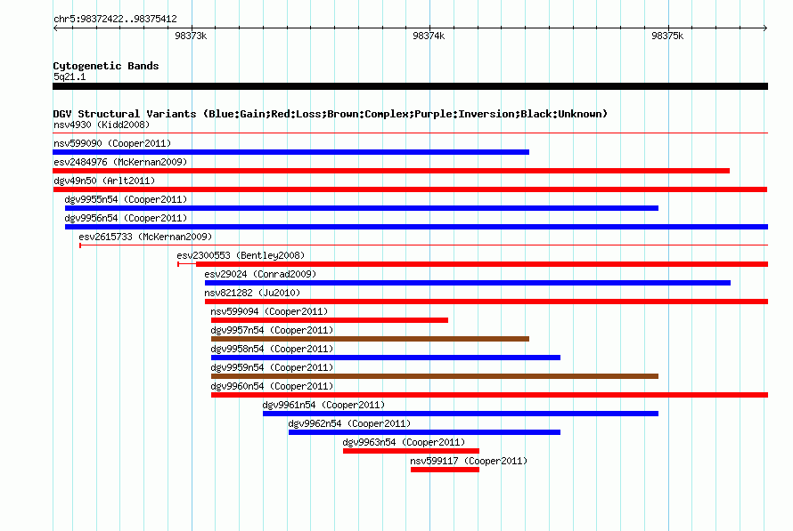Open variant label esv2484976 (McKernan2009)
The width and height of the screenshot is (793, 531).
tap(120, 162)
